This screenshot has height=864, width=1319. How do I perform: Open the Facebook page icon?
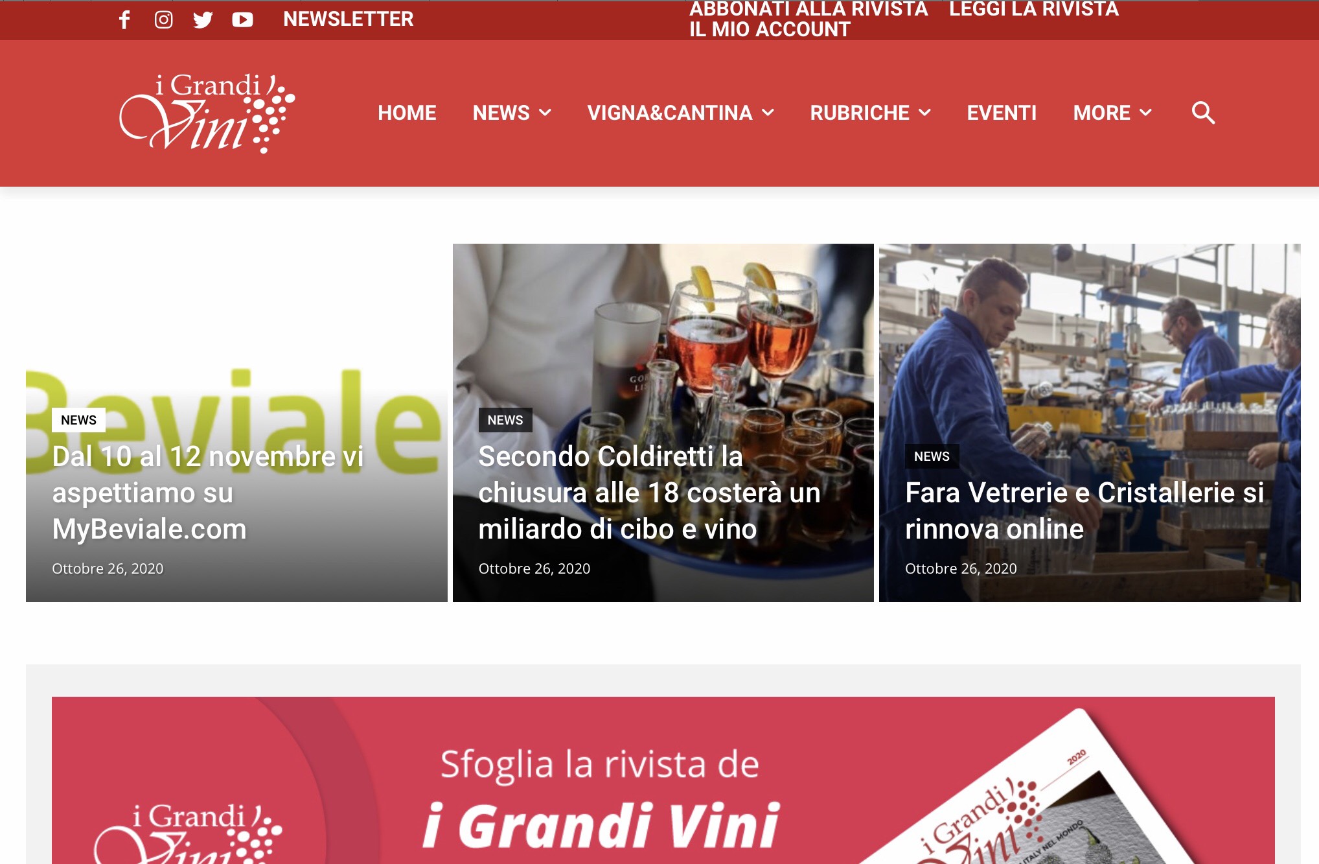(124, 19)
